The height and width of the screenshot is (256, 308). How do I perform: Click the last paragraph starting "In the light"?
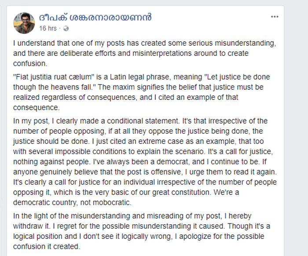click(141, 231)
